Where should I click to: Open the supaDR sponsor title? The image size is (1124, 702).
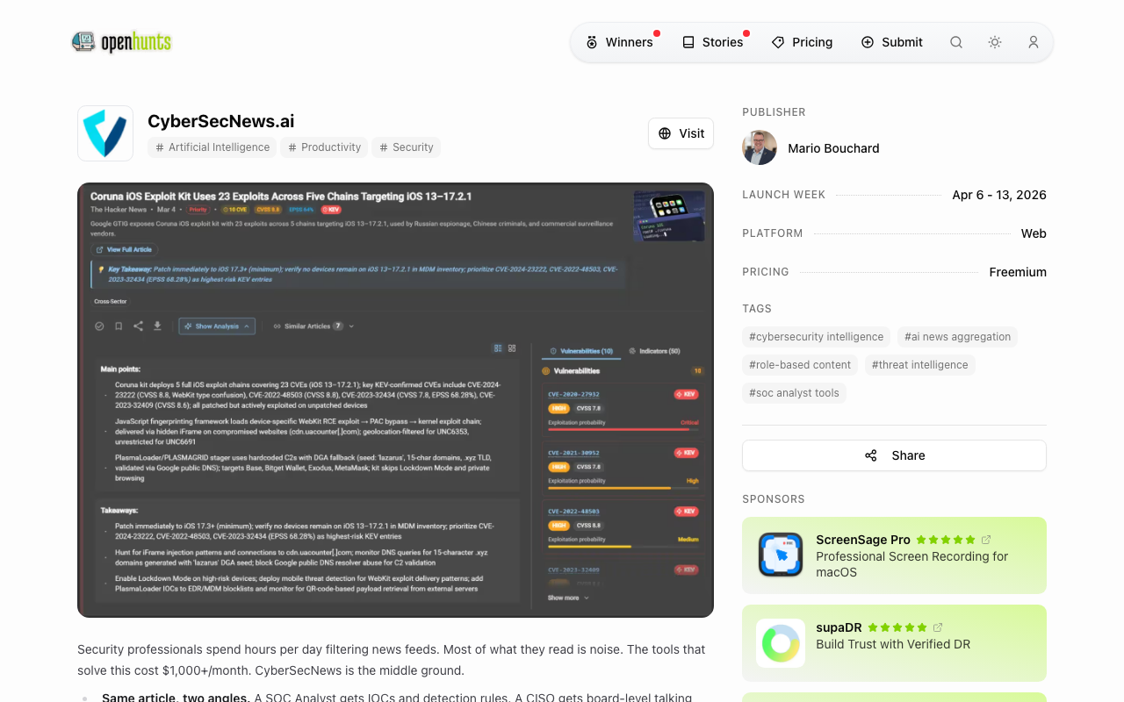click(x=839, y=627)
